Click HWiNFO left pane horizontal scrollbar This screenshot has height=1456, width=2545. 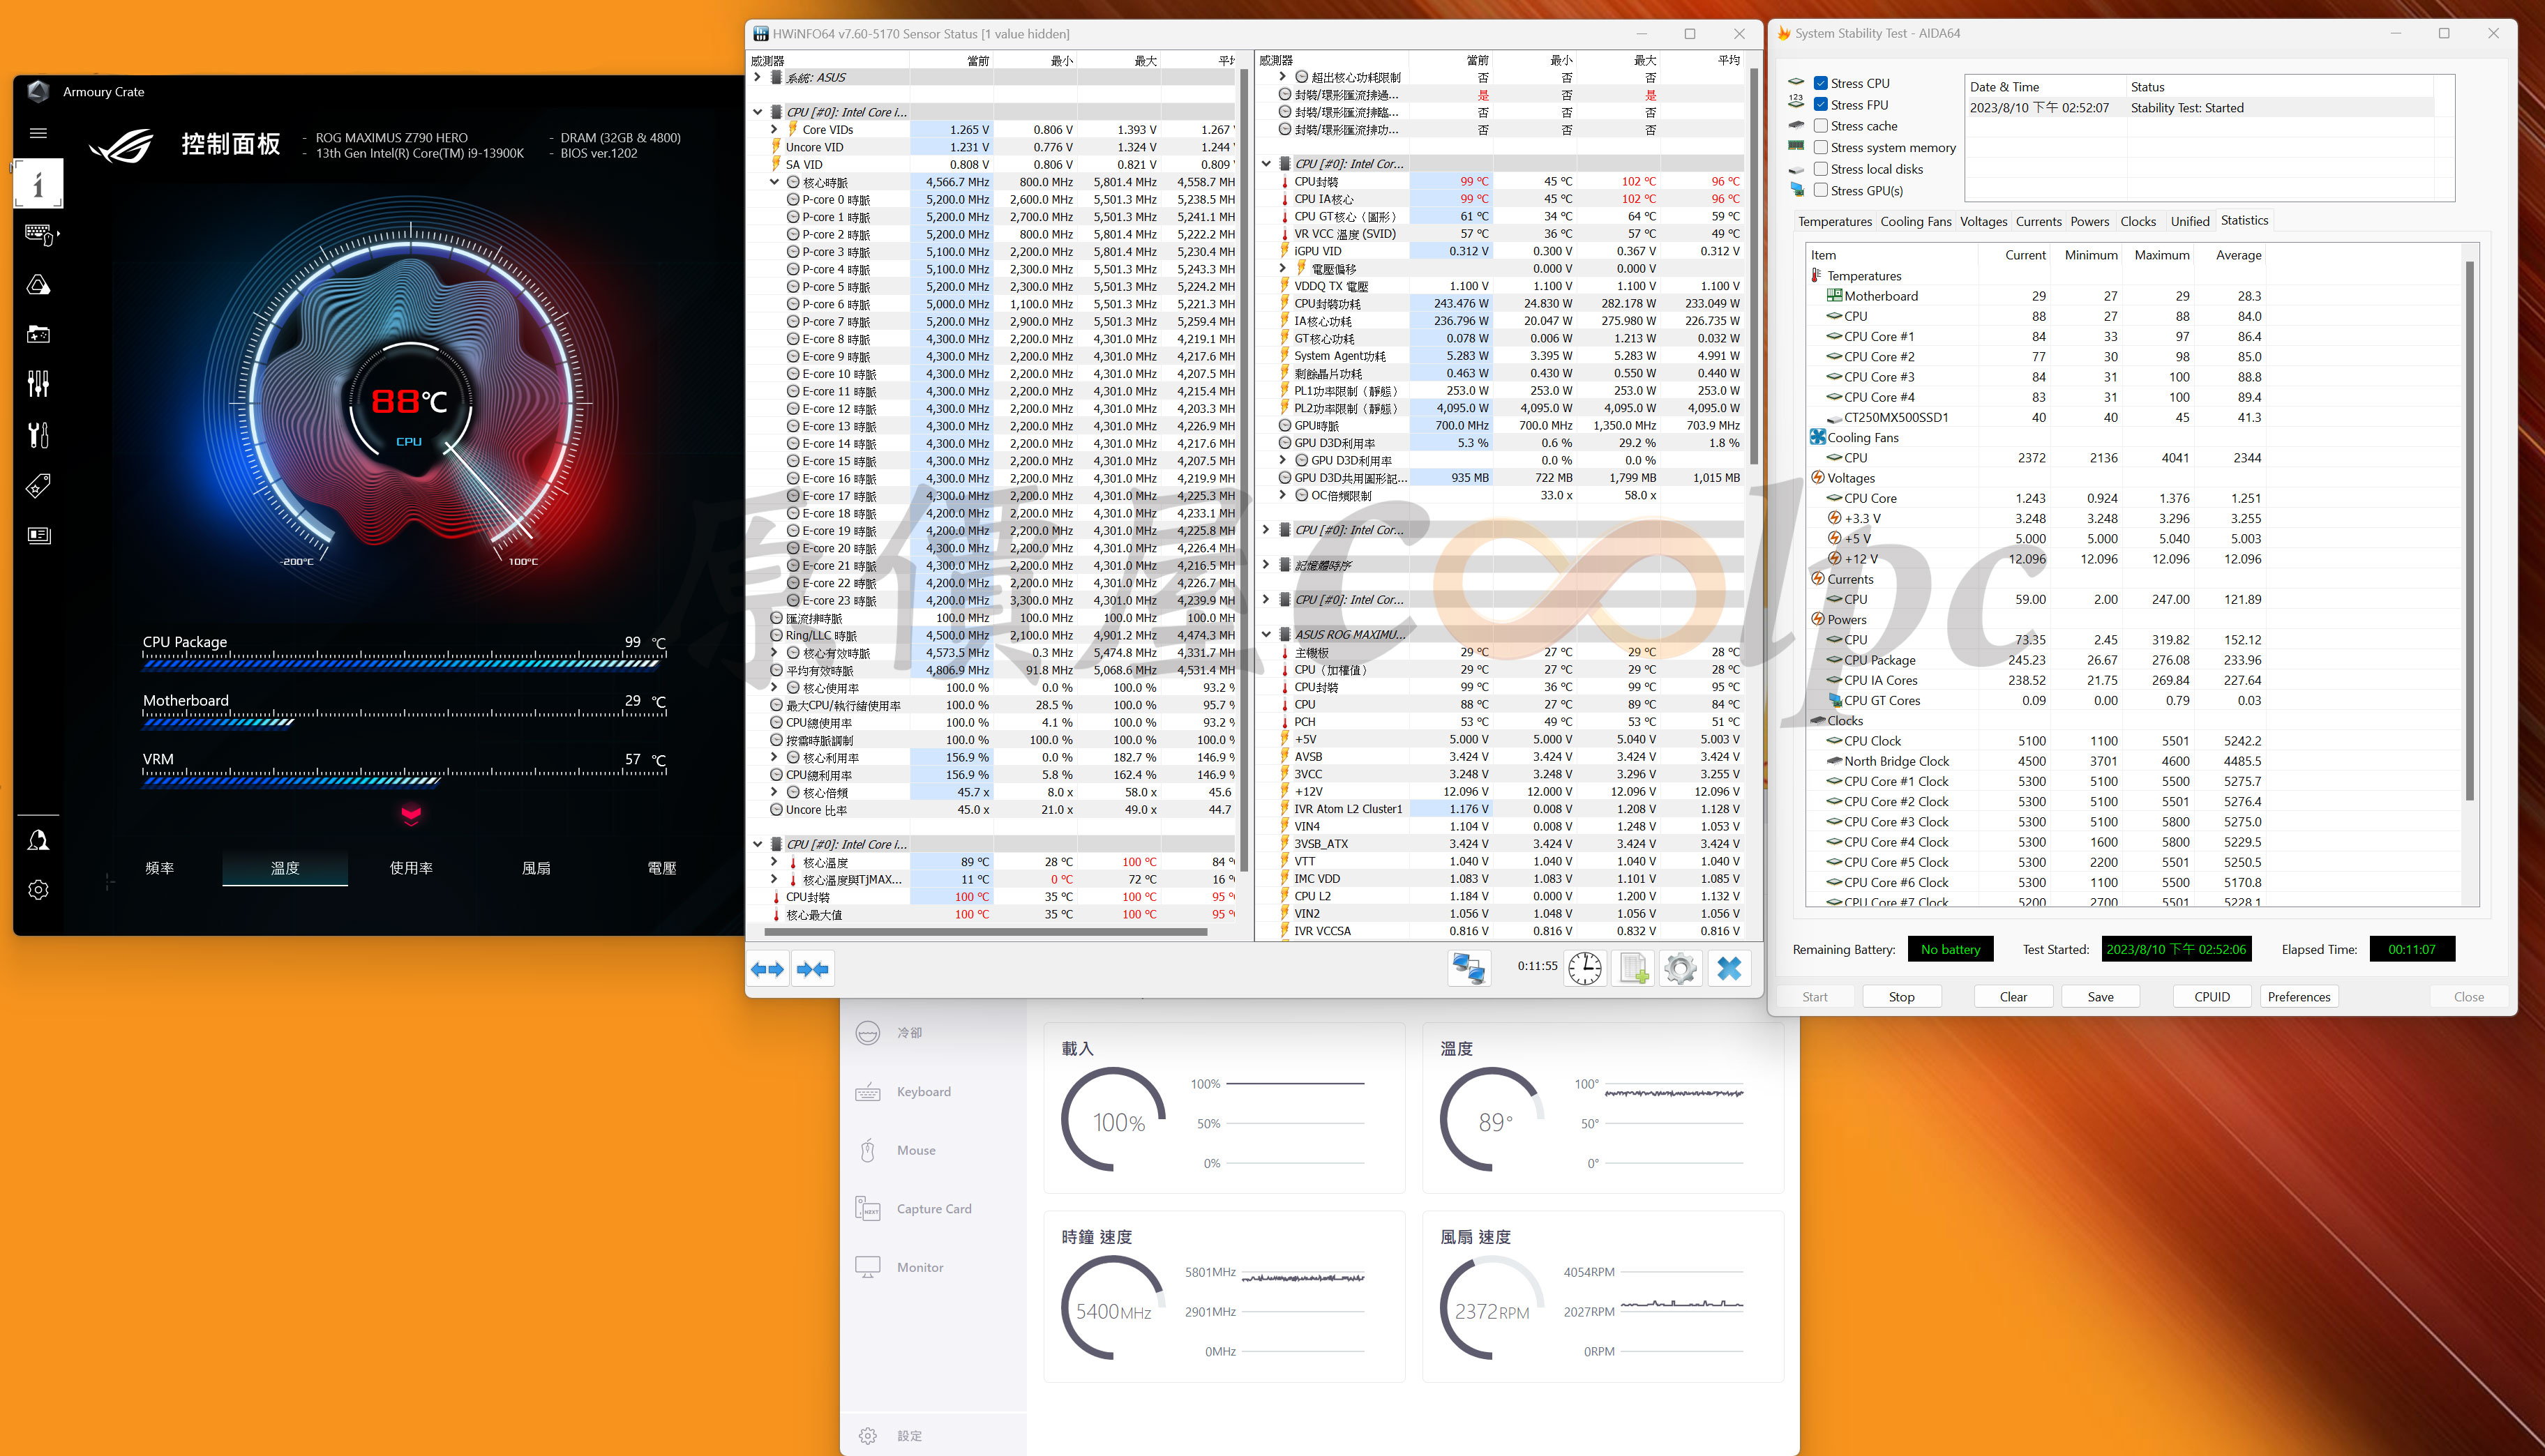[985, 932]
